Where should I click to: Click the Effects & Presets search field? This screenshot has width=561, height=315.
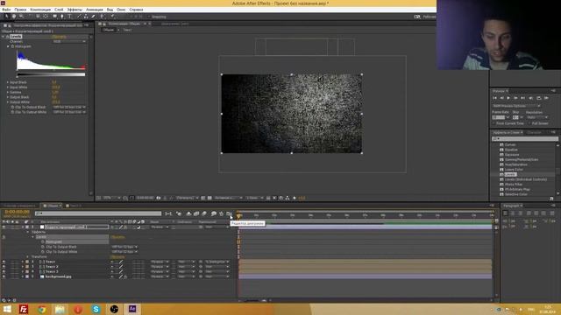click(x=525, y=138)
